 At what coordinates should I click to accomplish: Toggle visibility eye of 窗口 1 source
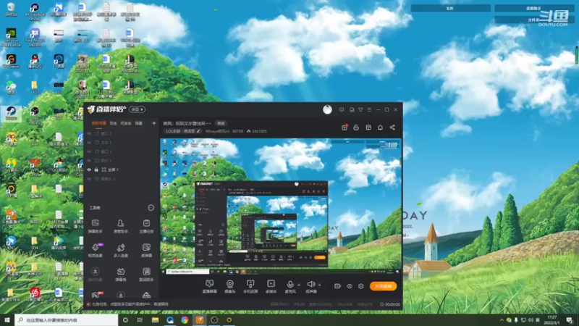(x=89, y=151)
